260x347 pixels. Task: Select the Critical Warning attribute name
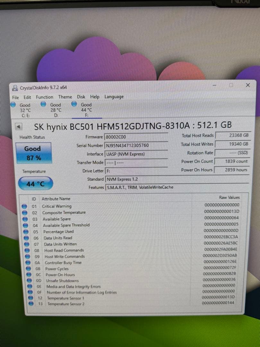[57, 206]
